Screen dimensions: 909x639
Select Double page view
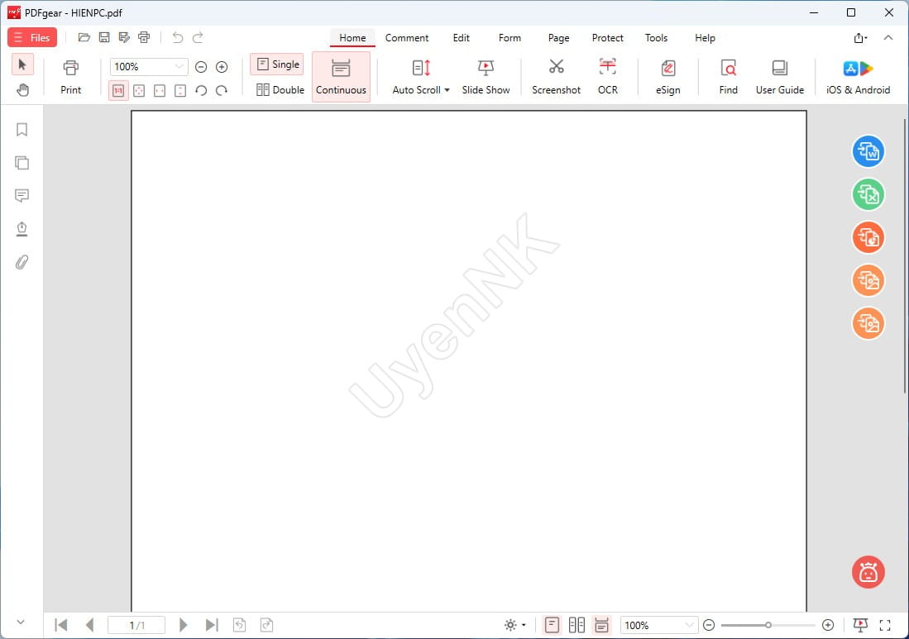pyautogui.click(x=280, y=90)
